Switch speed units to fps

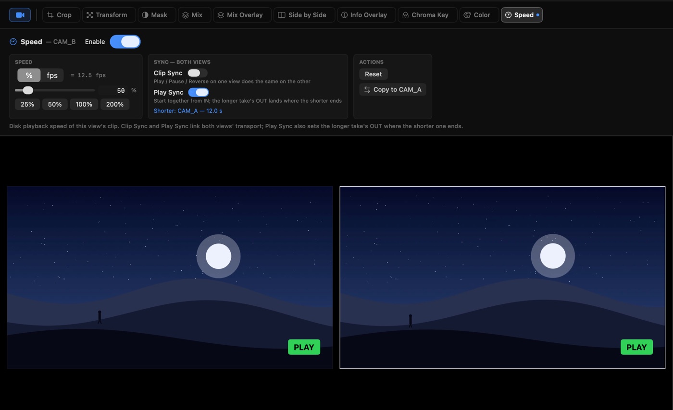click(x=52, y=75)
